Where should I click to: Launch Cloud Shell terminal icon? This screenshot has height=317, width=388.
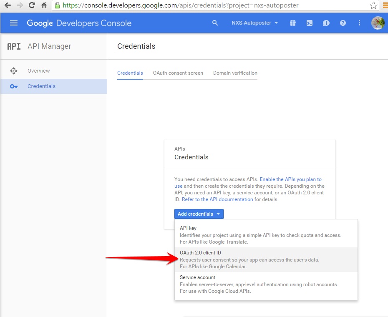click(x=309, y=23)
